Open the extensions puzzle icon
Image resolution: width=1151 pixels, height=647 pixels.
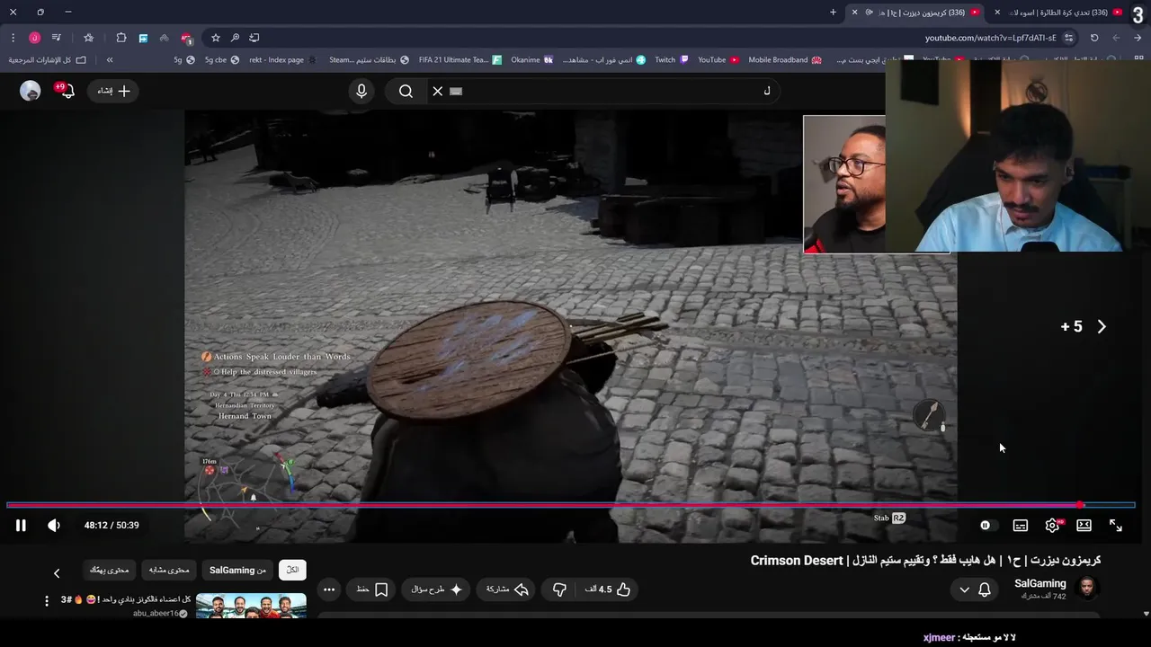pos(121,38)
